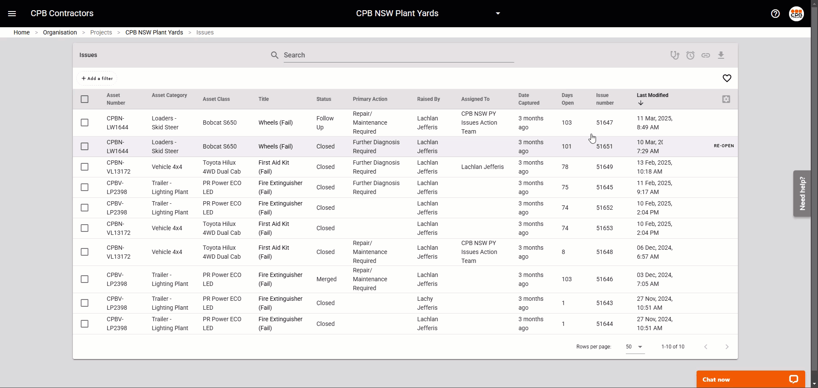
Task: Select the checkbox for issue 51652
Action: [85, 208]
